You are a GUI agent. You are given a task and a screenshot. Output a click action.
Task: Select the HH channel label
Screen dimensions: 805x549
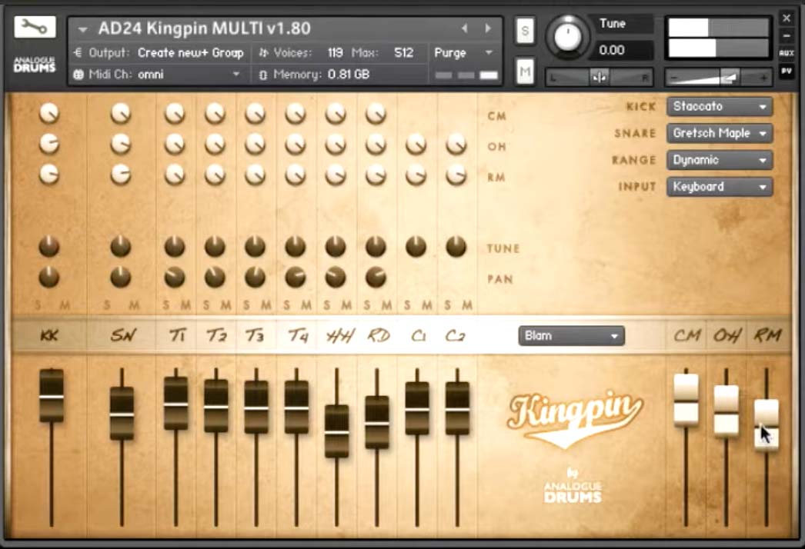pyautogui.click(x=339, y=335)
